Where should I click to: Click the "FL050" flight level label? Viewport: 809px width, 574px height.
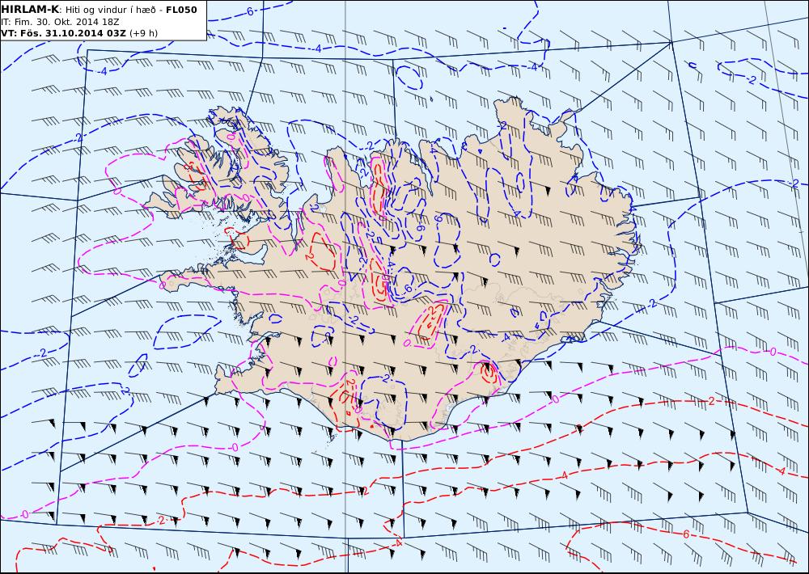click(181, 9)
